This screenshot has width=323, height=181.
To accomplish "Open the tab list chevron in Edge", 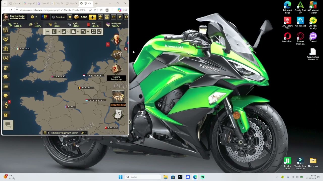I will tap(5, 4).
